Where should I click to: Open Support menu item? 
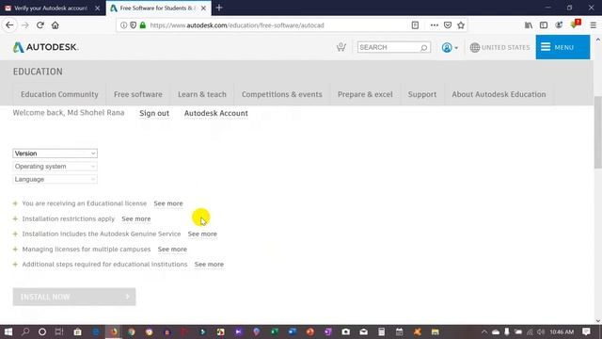coord(422,94)
